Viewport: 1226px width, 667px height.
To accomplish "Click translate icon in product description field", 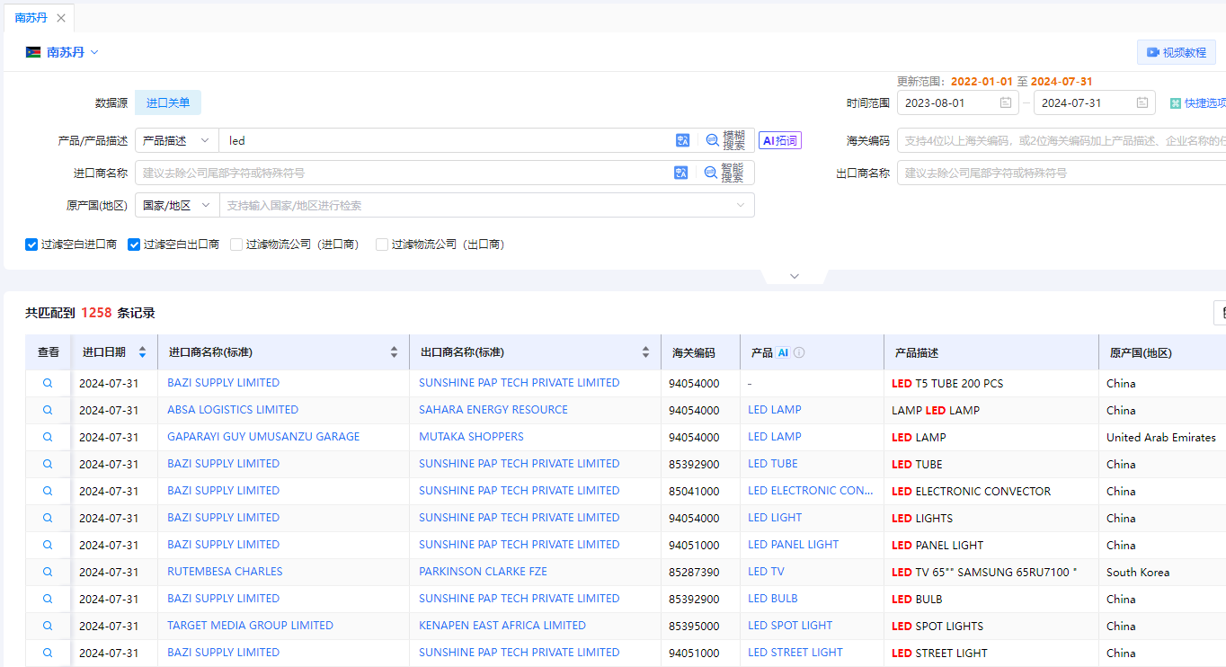I will (x=682, y=140).
